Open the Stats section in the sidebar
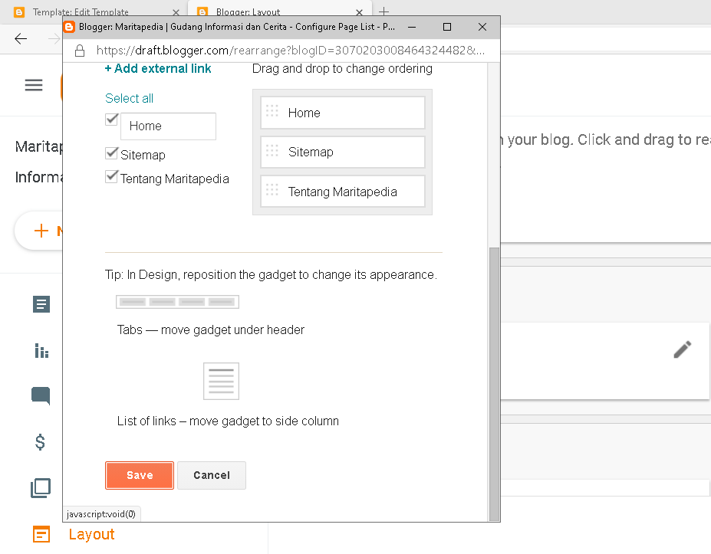 [41, 350]
